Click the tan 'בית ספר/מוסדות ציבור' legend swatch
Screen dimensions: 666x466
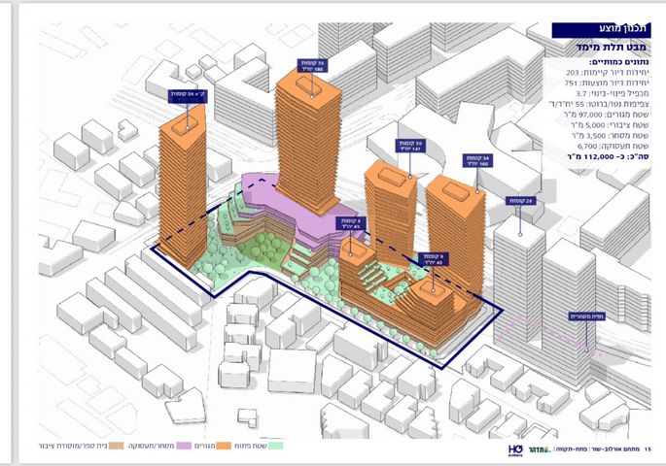(x=117, y=446)
